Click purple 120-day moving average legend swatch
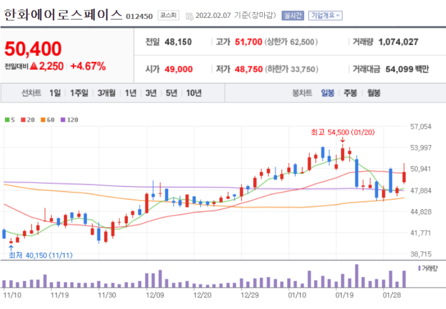446x309 pixels. point(63,120)
